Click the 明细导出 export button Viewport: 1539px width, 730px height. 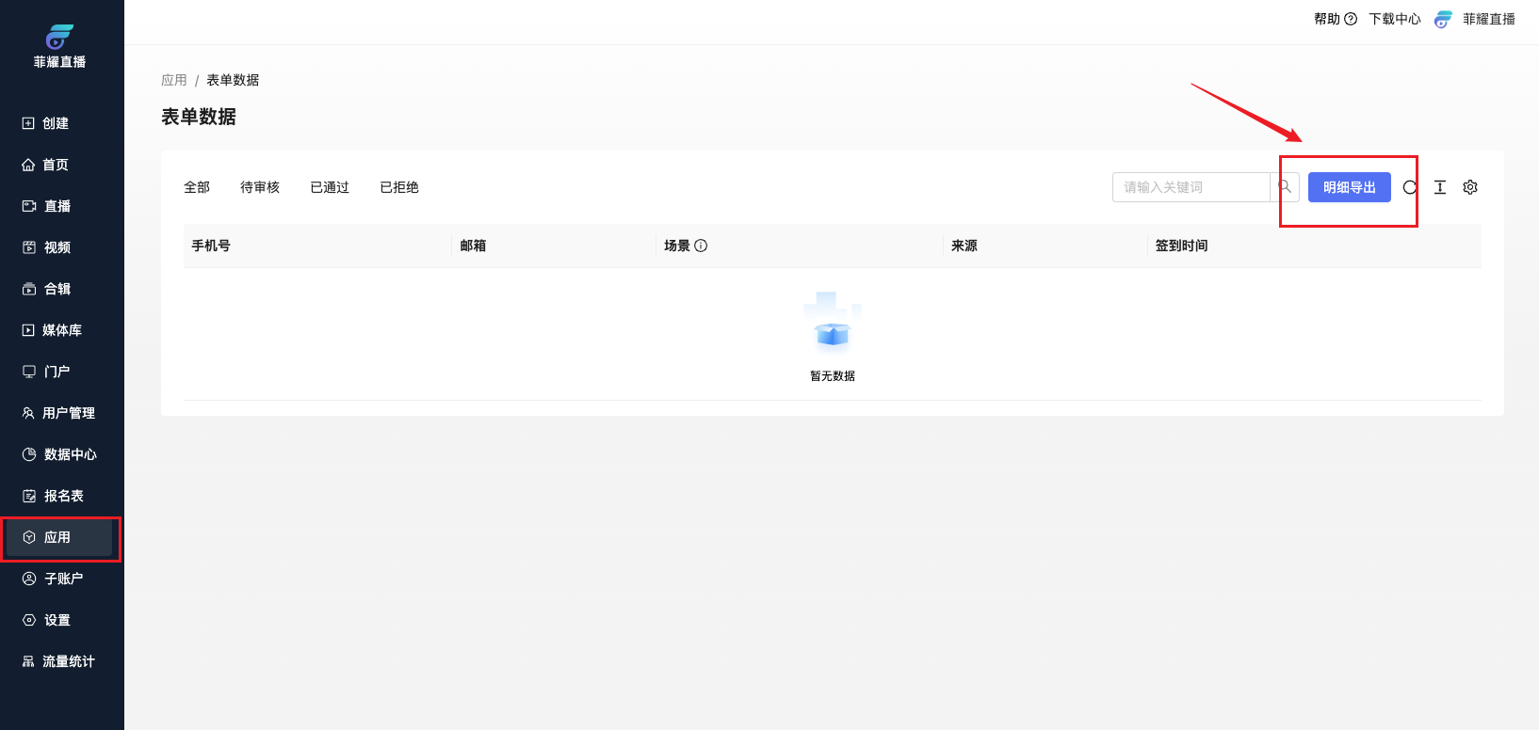(x=1349, y=187)
